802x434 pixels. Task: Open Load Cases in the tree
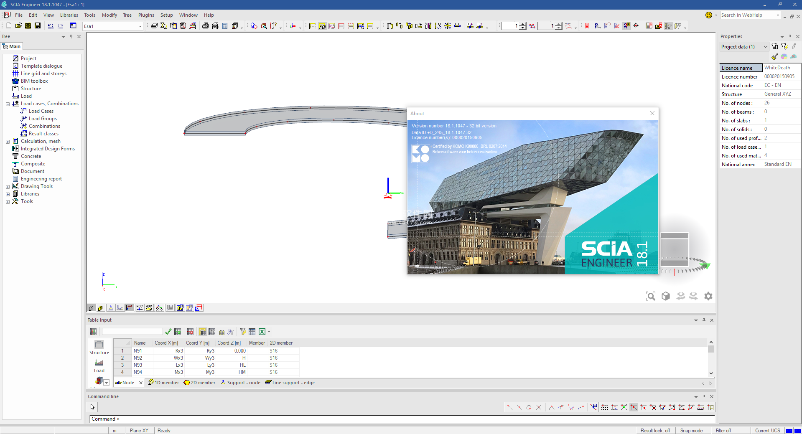tap(41, 111)
